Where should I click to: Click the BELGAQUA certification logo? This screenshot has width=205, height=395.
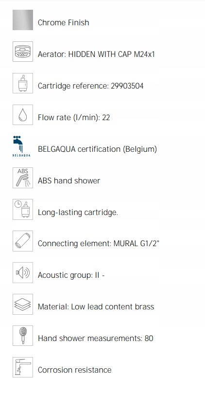(x=21, y=146)
